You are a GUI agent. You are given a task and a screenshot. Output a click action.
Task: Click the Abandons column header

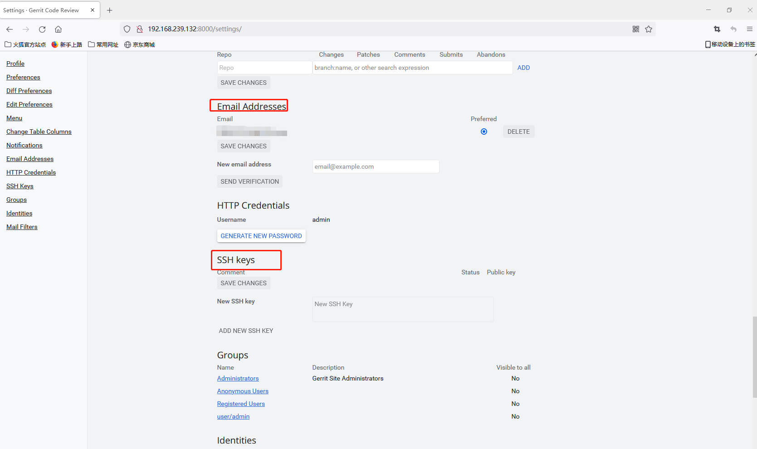(491, 54)
